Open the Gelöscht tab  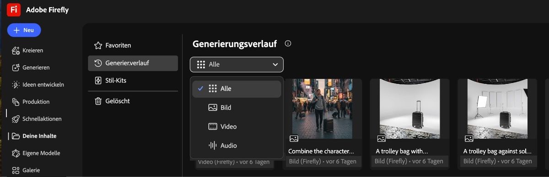[133, 101]
